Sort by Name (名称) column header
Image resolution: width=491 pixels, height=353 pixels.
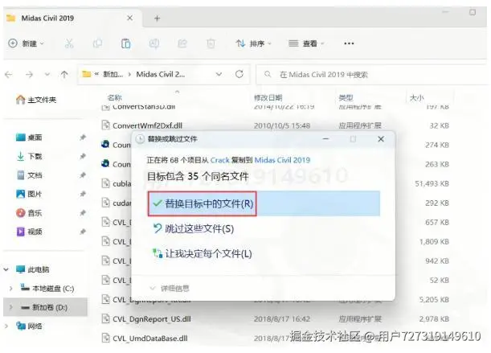click(x=114, y=98)
